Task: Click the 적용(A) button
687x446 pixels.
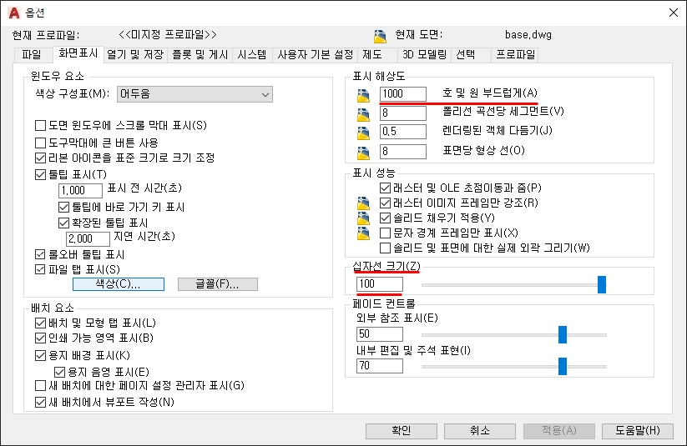Action: (x=559, y=431)
